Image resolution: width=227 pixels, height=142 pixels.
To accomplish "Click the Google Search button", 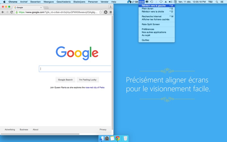I will click(65, 80).
